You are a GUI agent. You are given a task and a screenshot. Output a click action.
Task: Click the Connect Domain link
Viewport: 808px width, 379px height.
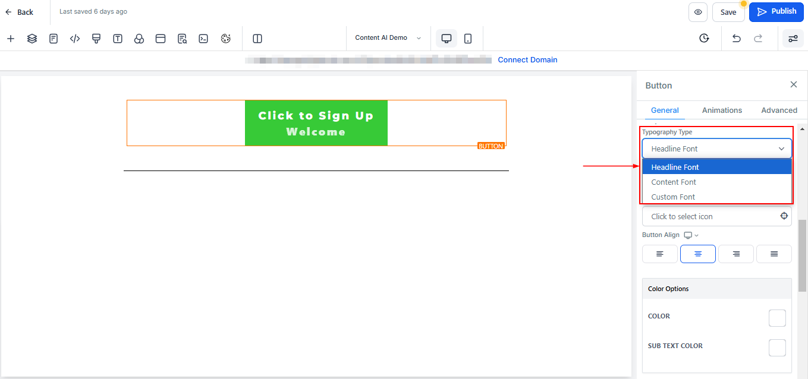pyautogui.click(x=527, y=60)
